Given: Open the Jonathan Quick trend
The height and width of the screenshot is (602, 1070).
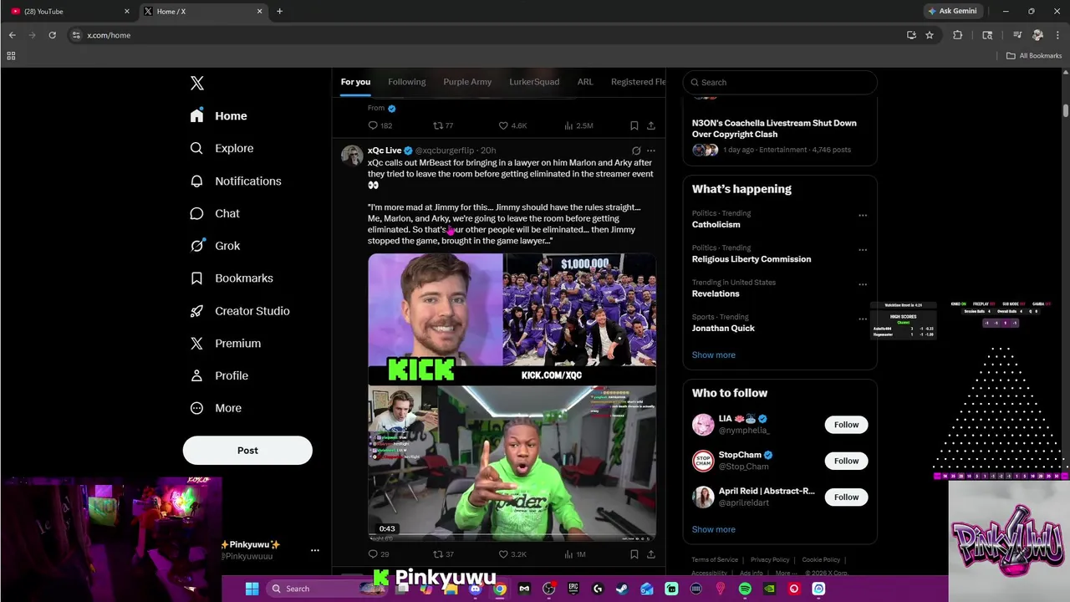Looking at the screenshot, I should point(723,328).
